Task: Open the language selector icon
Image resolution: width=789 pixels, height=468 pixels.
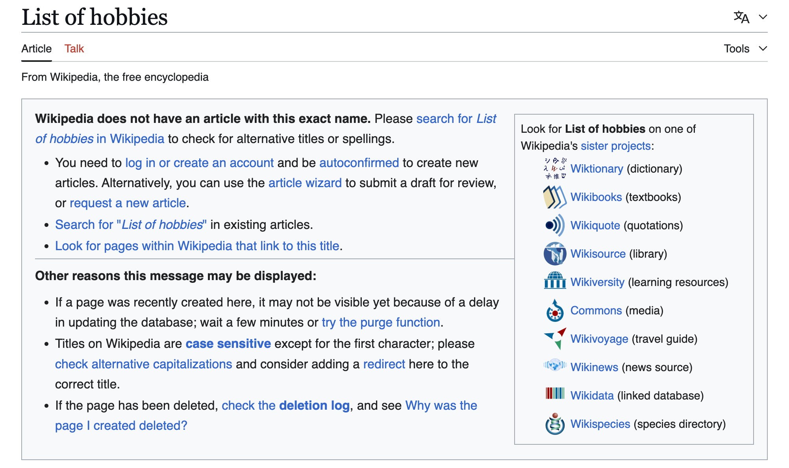Action: coord(741,17)
